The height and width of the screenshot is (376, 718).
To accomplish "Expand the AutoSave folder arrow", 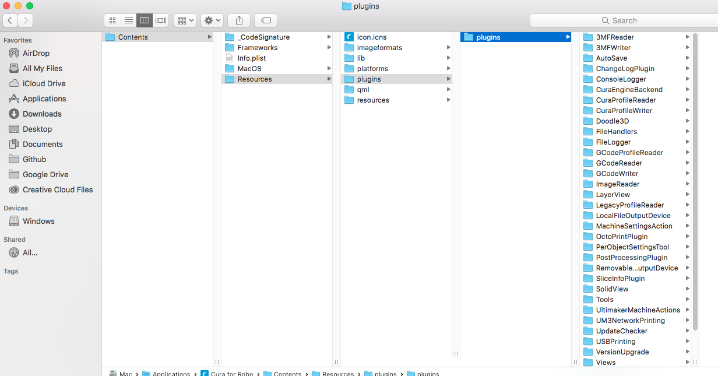I will pyautogui.click(x=688, y=58).
